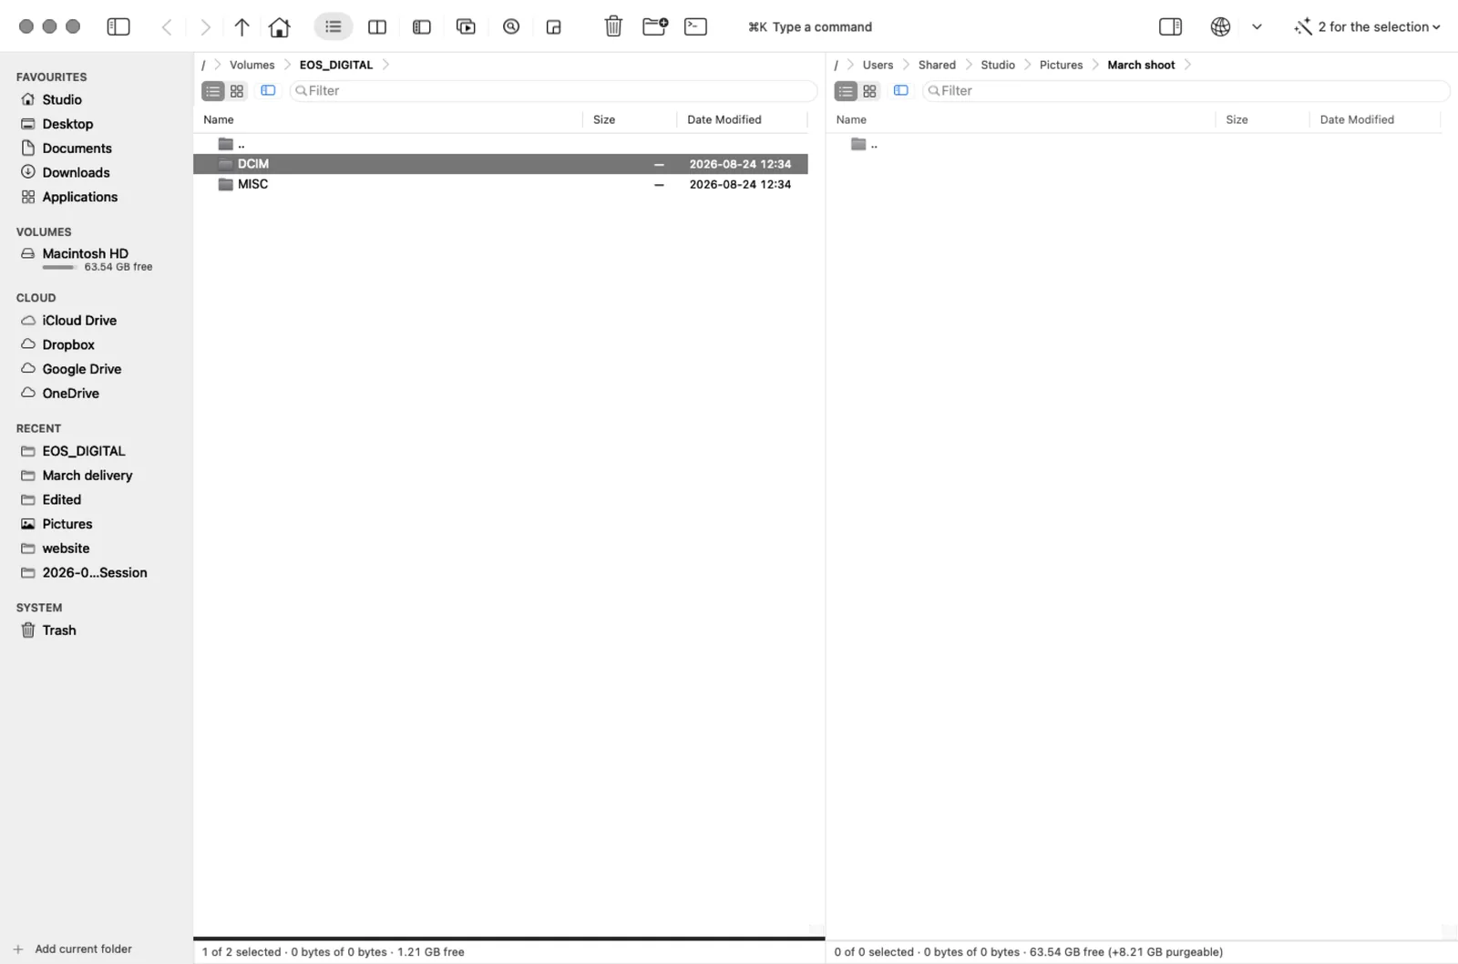This screenshot has height=964, width=1458.
Task: Click Pictures in the right breadcrumb
Action: pos(1061,65)
